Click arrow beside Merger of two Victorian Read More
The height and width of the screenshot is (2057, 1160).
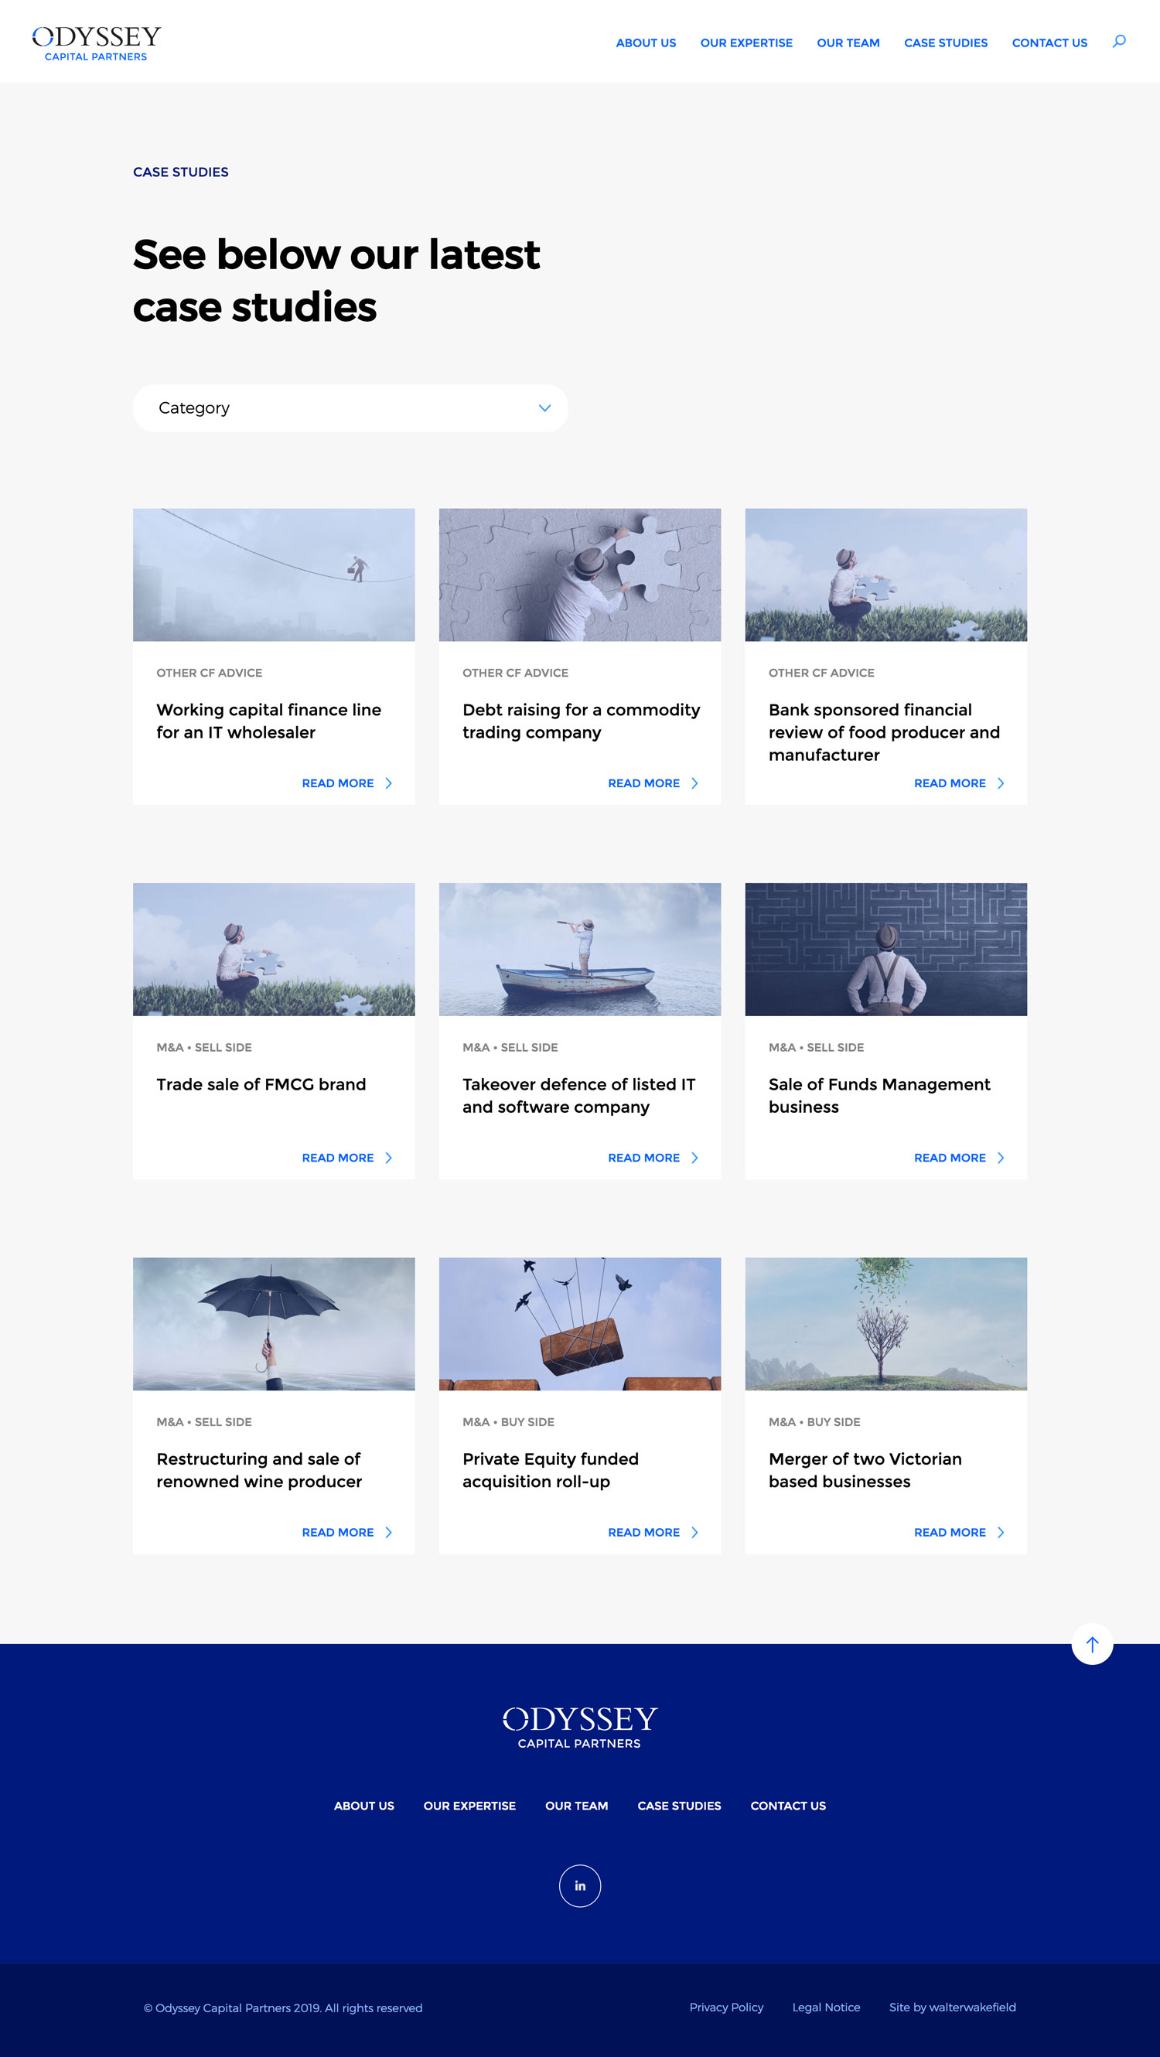coord(1001,1533)
